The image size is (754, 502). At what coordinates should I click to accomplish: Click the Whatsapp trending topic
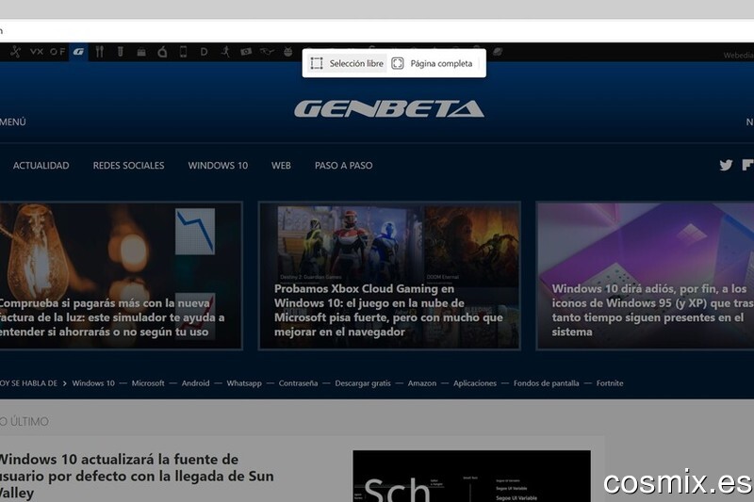244,383
